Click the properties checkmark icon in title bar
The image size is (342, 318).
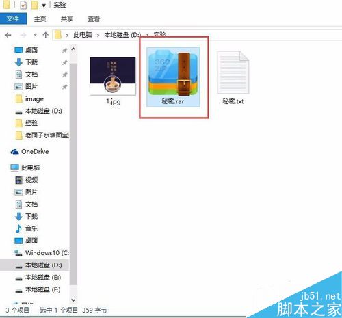23,5
